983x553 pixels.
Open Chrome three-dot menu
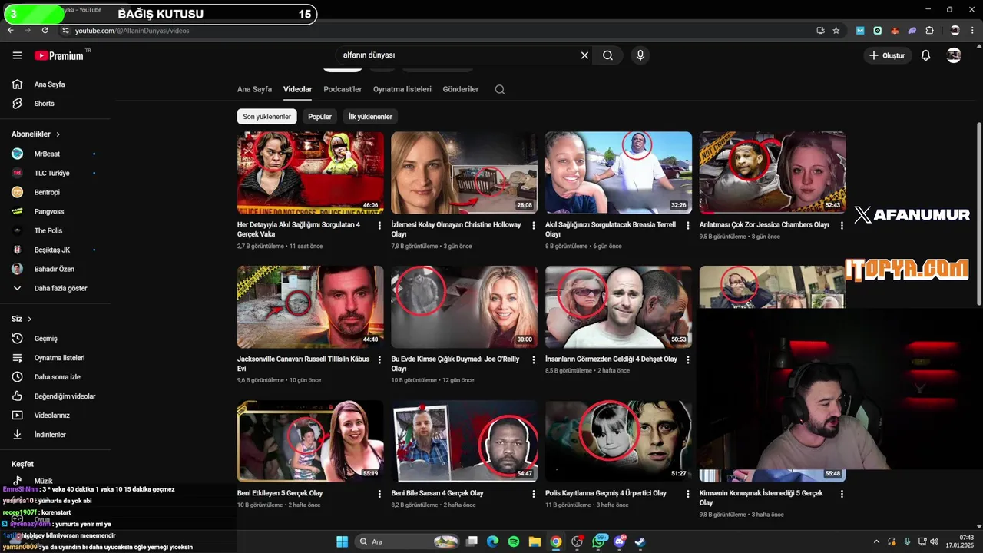click(972, 31)
